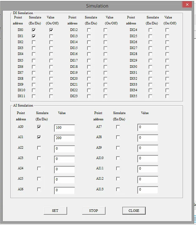
Task: Enable DI27 Simulate checkbox
Action: click(150, 48)
